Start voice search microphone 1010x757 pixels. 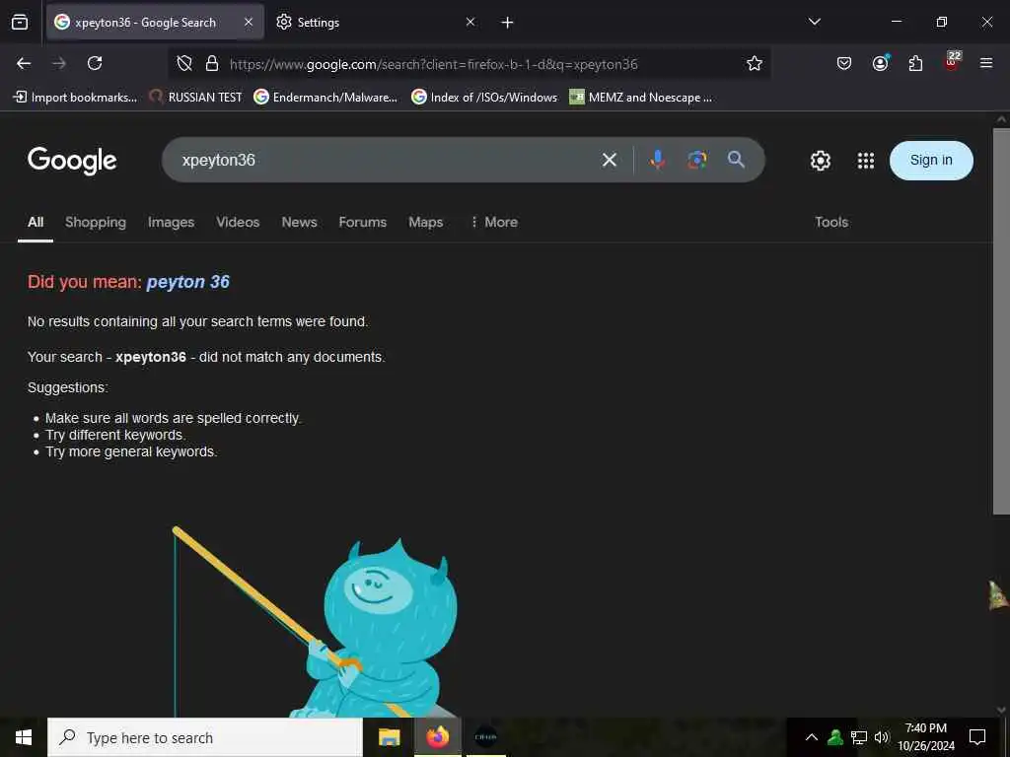[658, 160]
